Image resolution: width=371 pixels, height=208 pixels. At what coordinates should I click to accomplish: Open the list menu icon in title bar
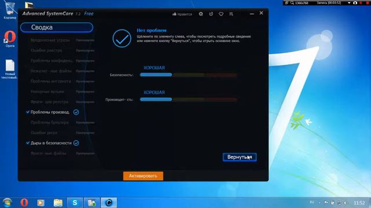tap(231, 14)
